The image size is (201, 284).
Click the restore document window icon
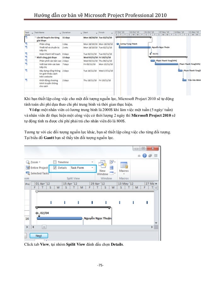pos(150,156)
